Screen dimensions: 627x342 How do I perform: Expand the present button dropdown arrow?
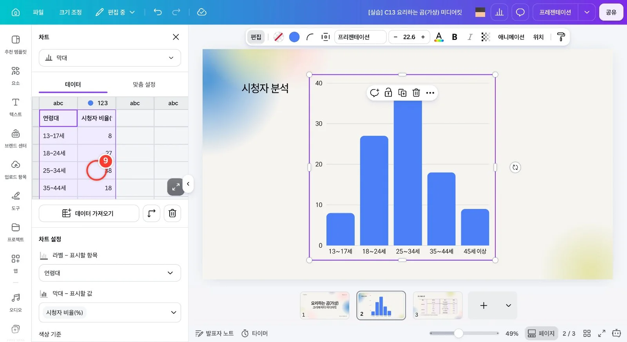pos(587,12)
